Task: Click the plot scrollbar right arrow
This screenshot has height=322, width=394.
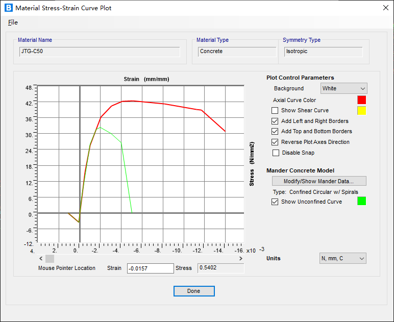Action: tap(240, 258)
